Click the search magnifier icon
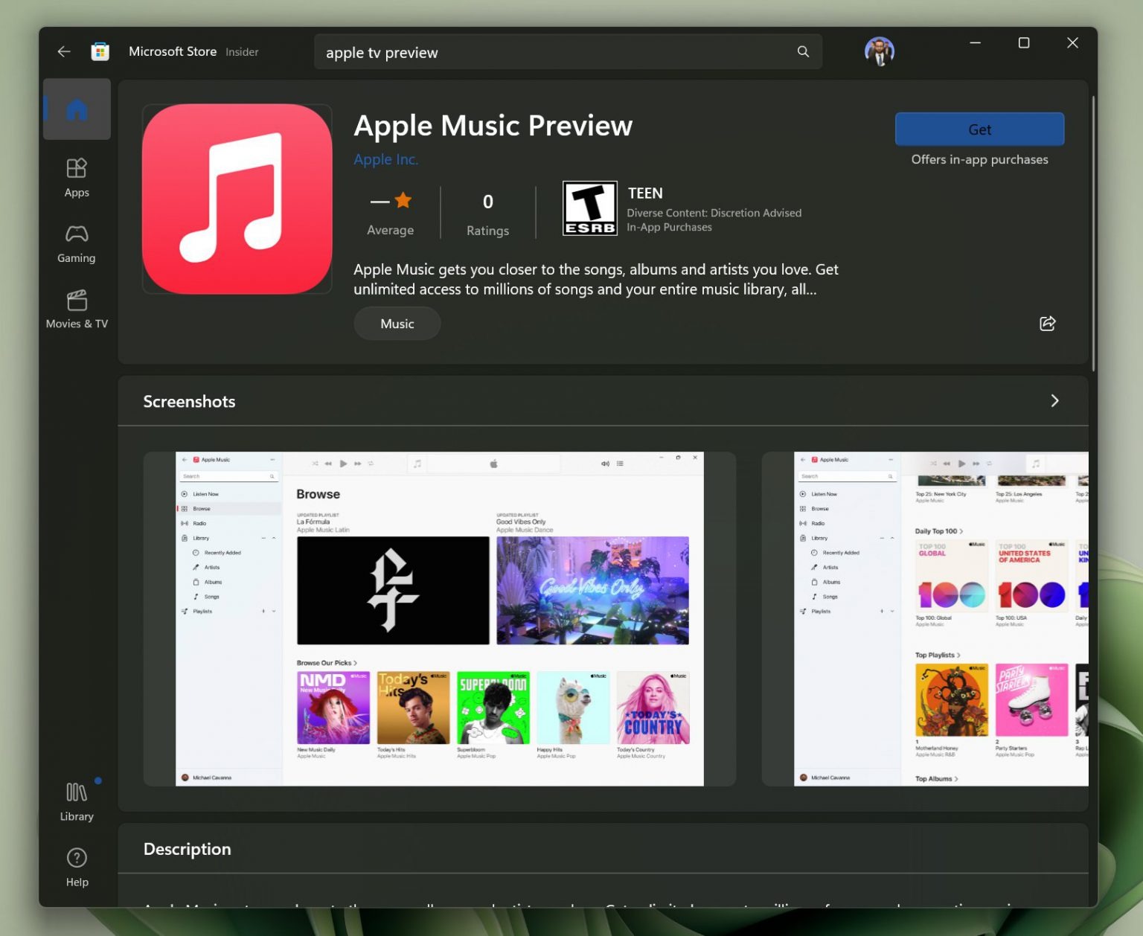1143x936 pixels. pos(803,51)
